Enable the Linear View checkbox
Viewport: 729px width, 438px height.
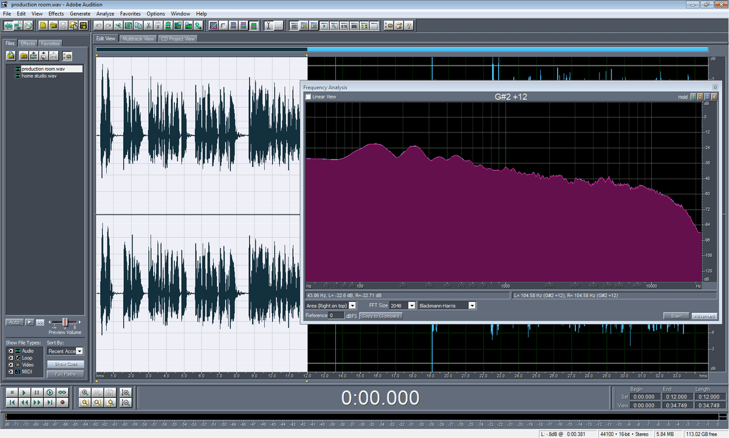308,97
